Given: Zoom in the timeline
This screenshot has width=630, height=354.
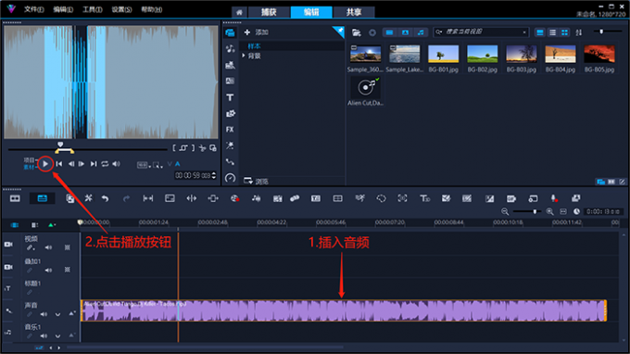Looking at the screenshot, I should pyautogui.click(x=549, y=211).
